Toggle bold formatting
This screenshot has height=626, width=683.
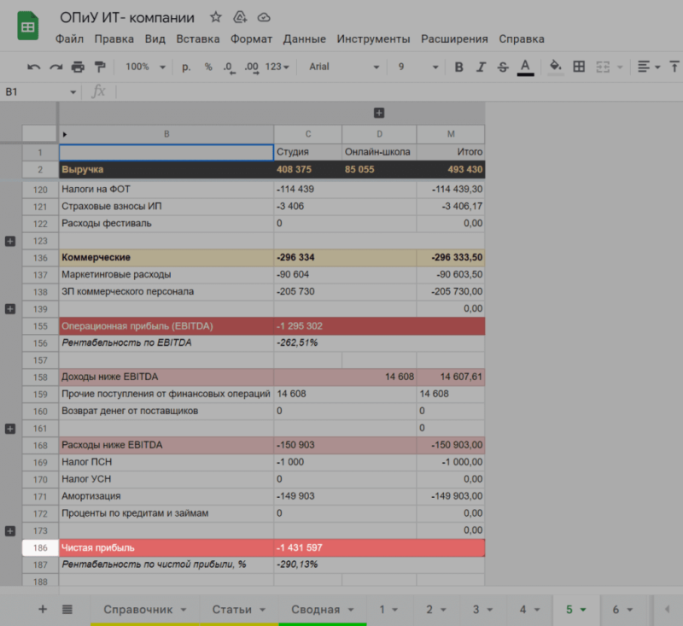pyautogui.click(x=458, y=67)
